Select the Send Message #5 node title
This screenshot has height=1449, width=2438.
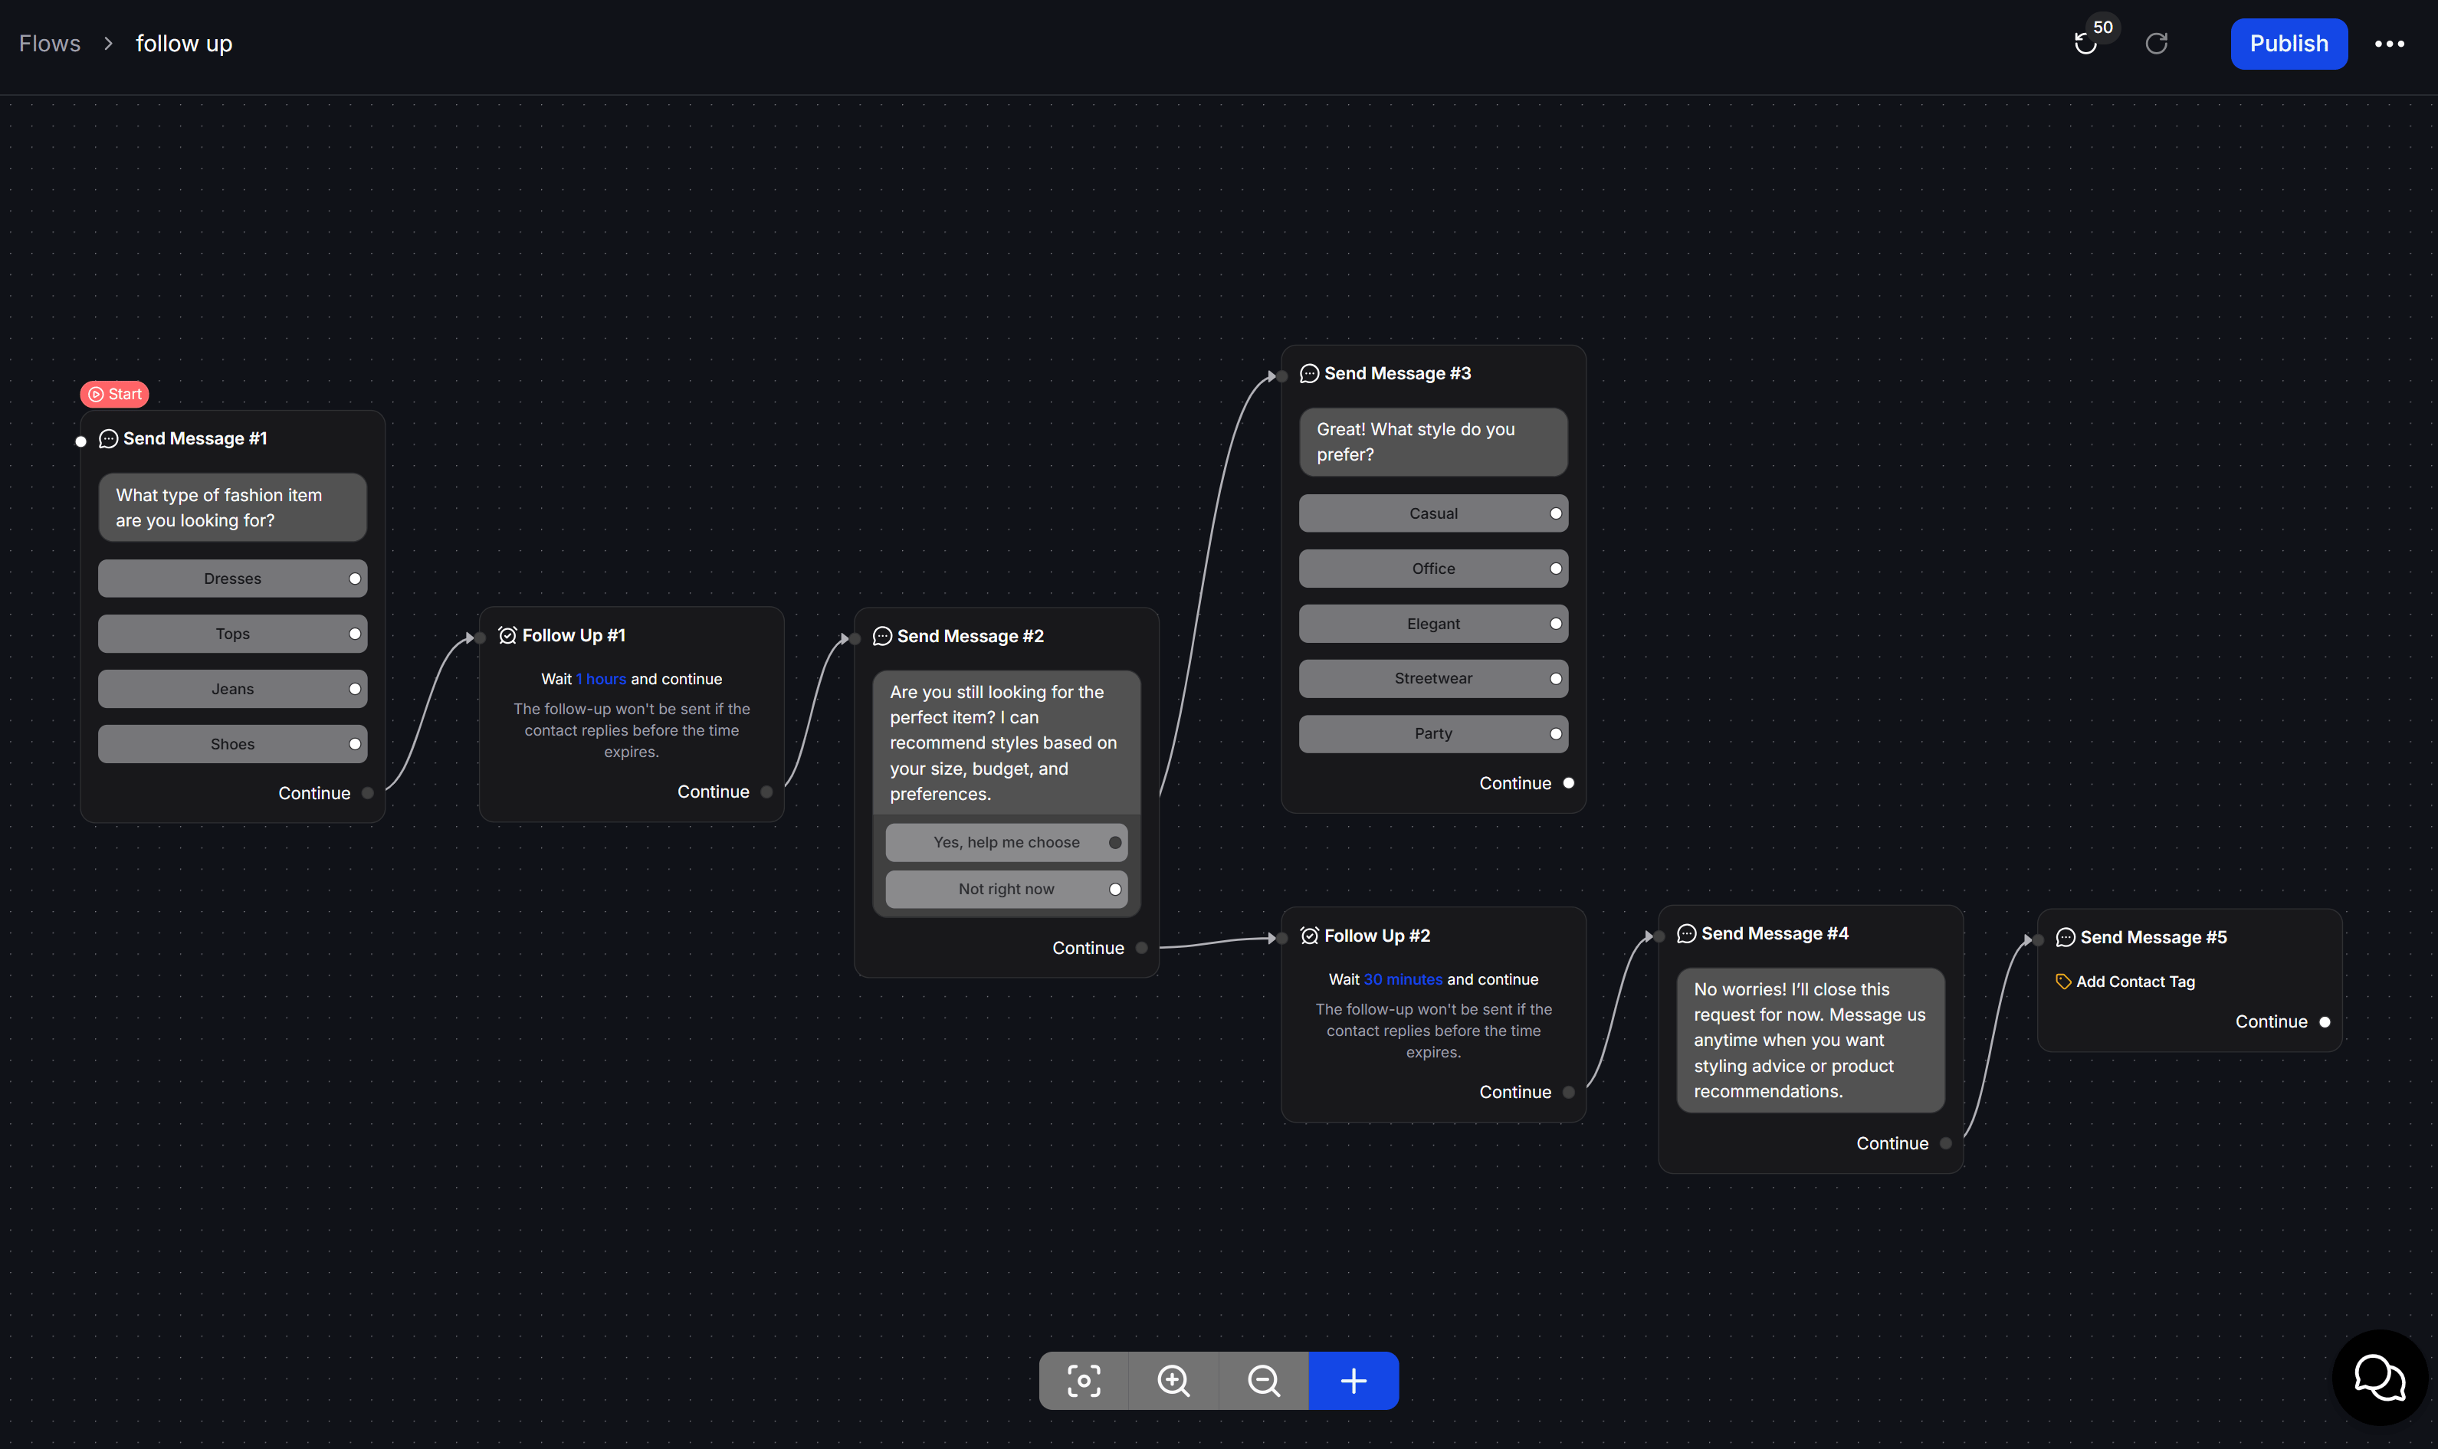(x=2153, y=939)
